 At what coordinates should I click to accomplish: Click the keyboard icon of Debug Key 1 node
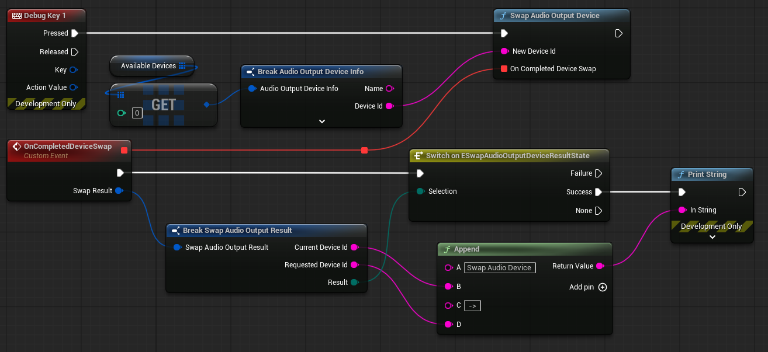pos(16,16)
